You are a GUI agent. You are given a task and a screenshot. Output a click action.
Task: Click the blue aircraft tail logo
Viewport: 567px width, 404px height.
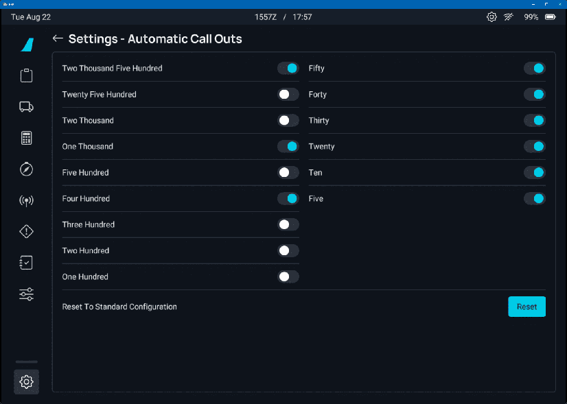tap(27, 45)
